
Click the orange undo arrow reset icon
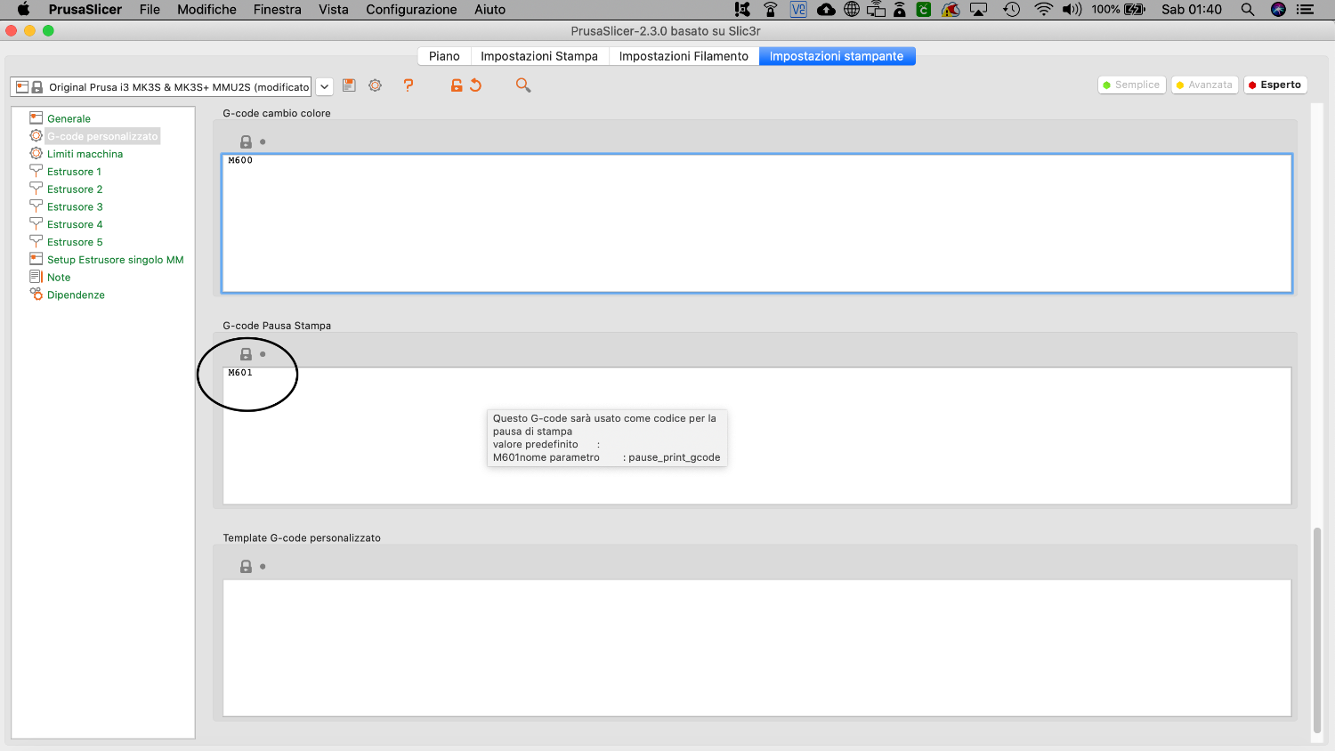point(476,85)
